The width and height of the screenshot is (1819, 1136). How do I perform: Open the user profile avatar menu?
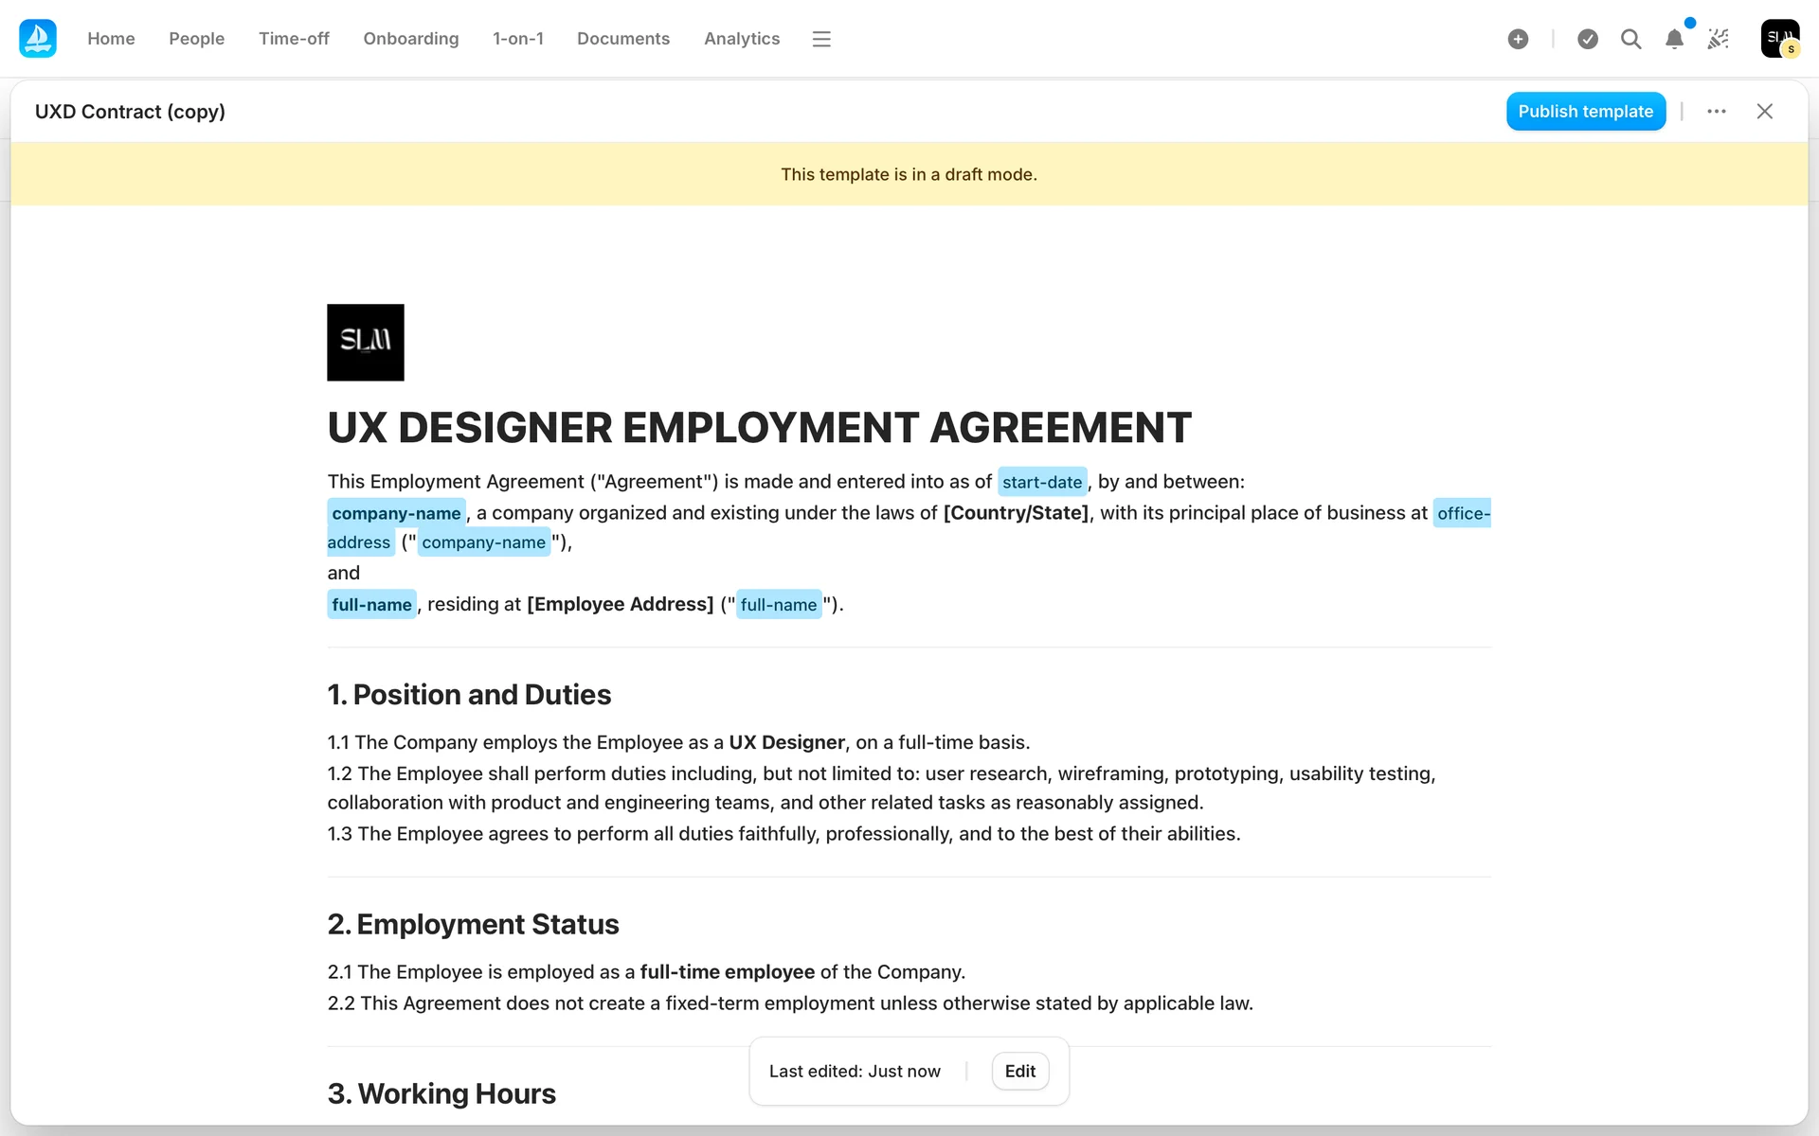tap(1779, 39)
